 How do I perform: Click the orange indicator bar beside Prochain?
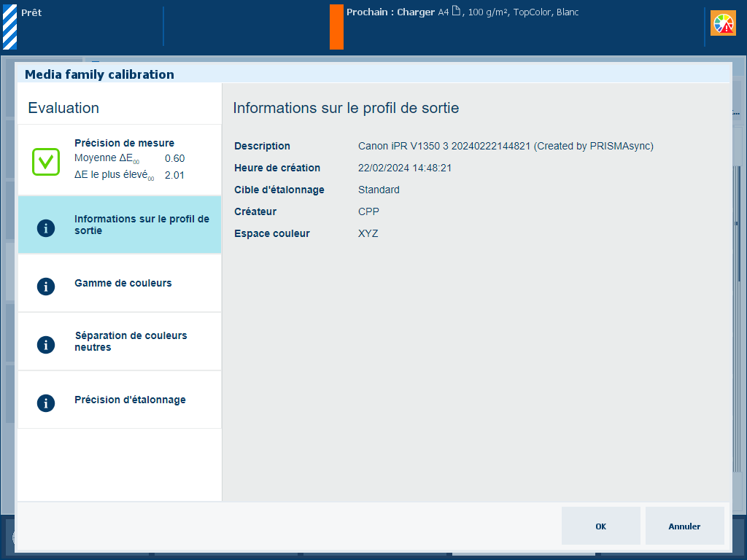pos(336,26)
